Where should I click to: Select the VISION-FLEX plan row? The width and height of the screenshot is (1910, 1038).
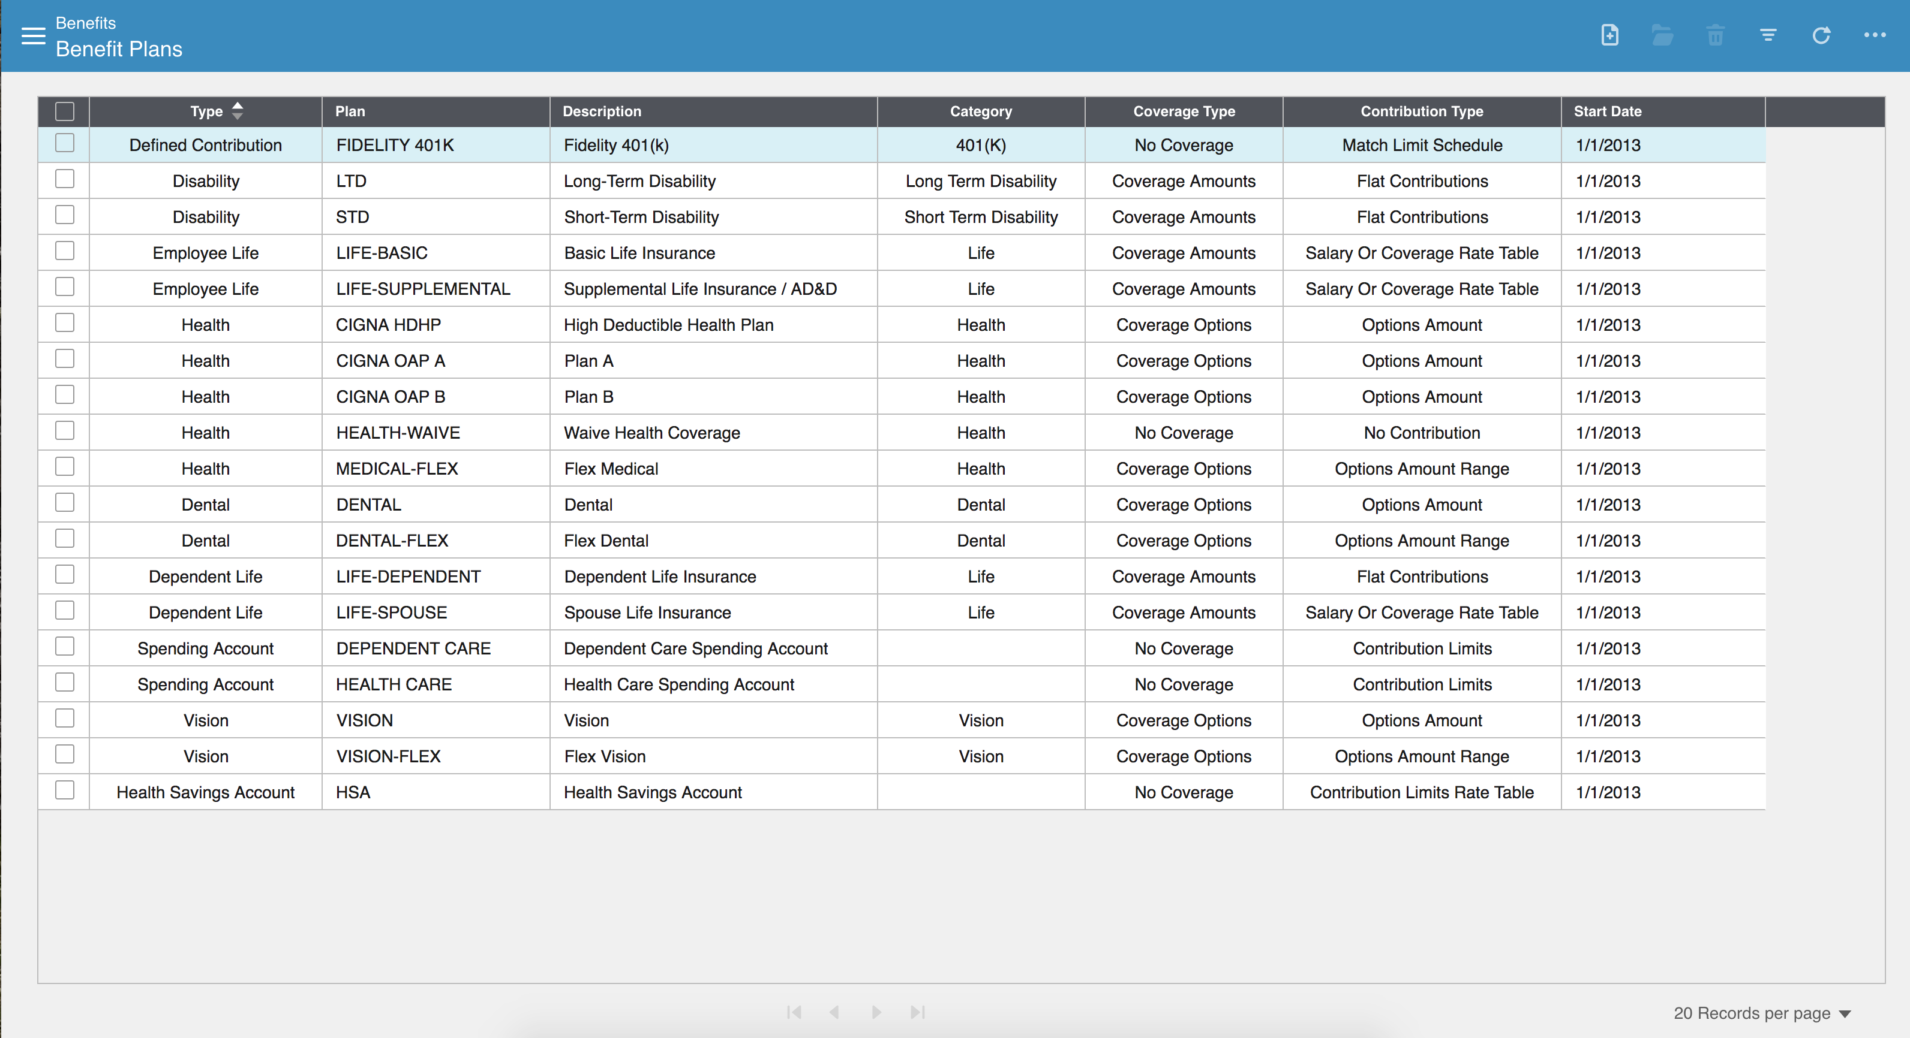pyautogui.click(x=388, y=756)
